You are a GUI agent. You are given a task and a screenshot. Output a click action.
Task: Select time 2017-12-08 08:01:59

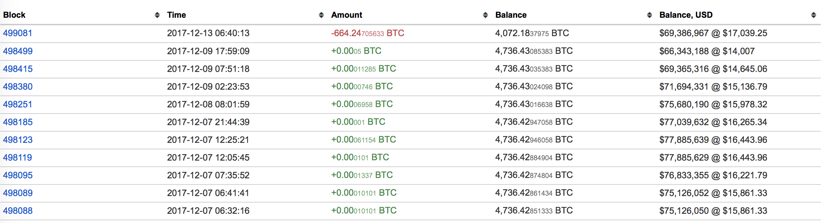pyautogui.click(x=208, y=104)
